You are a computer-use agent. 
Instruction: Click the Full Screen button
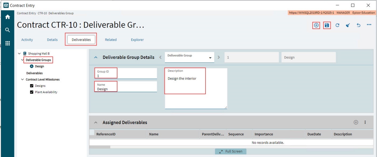click(231, 151)
